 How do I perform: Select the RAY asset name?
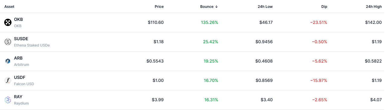pyautogui.click(x=18, y=97)
